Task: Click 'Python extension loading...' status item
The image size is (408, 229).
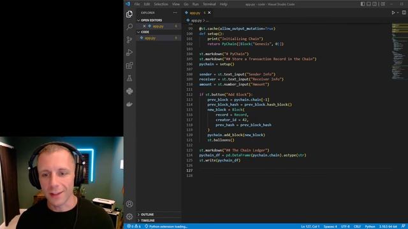Action: tap(166, 226)
